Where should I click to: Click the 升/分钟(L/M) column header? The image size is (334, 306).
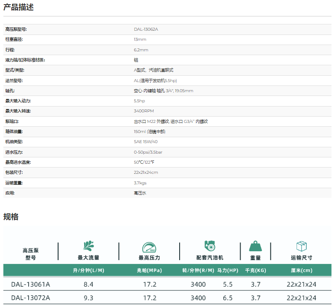pyautogui.click(x=88, y=271)
